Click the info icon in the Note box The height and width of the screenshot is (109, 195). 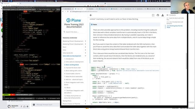[x=92, y=25]
